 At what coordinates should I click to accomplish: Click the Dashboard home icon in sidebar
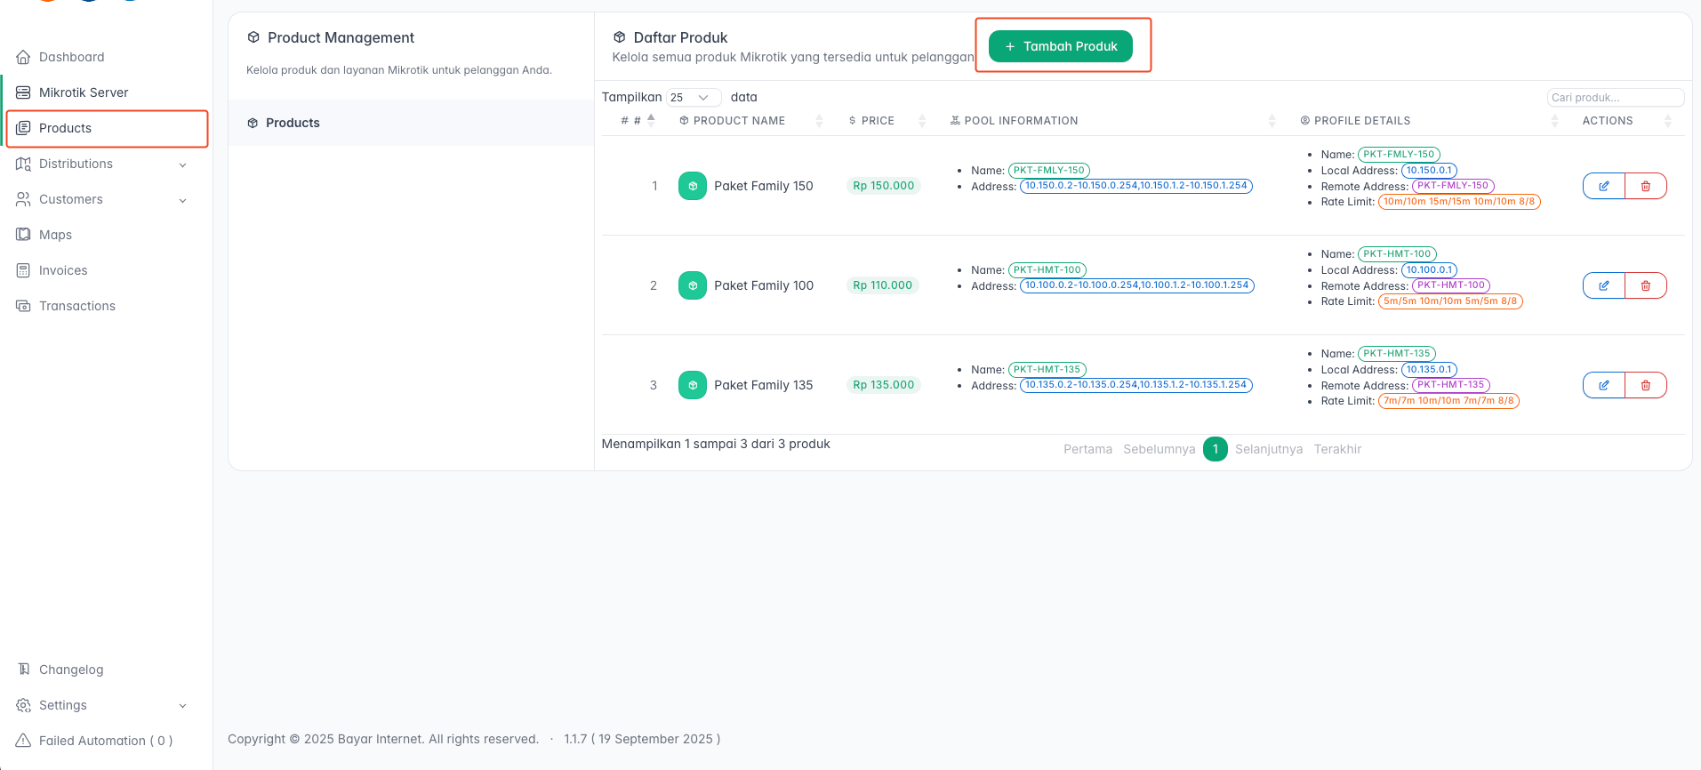pos(23,57)
